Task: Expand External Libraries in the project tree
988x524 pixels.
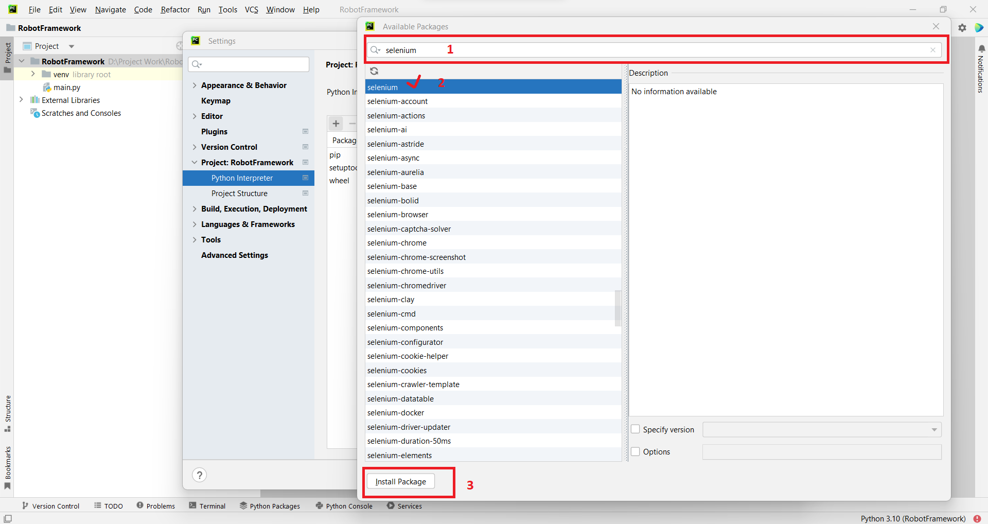Action: point(21,100)
